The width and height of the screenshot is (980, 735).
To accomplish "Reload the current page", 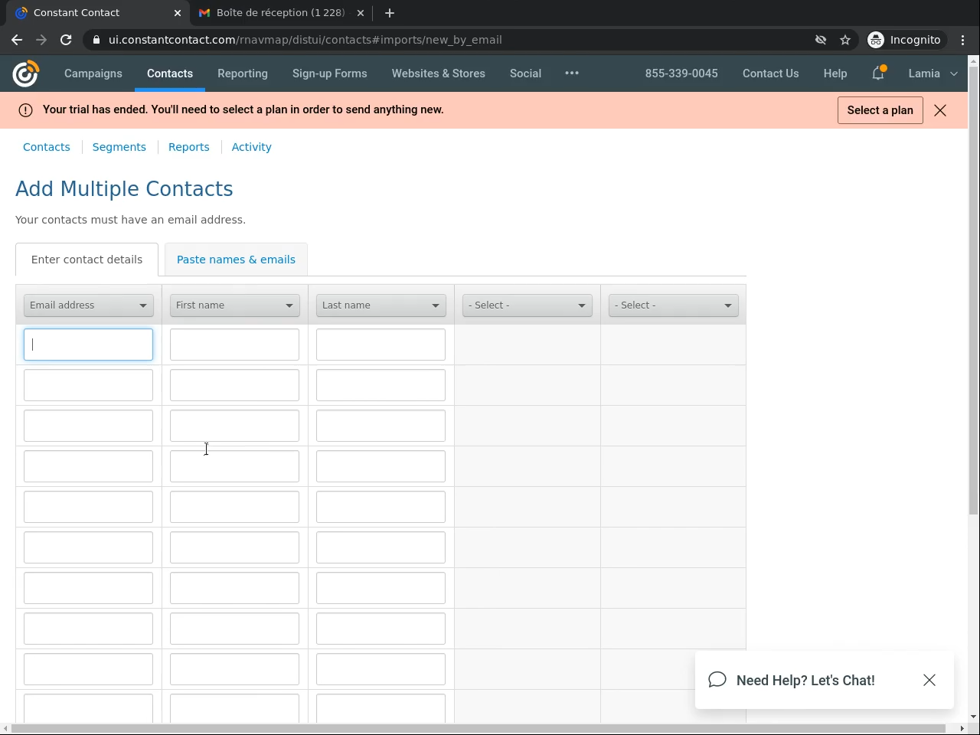I will 66,40.
